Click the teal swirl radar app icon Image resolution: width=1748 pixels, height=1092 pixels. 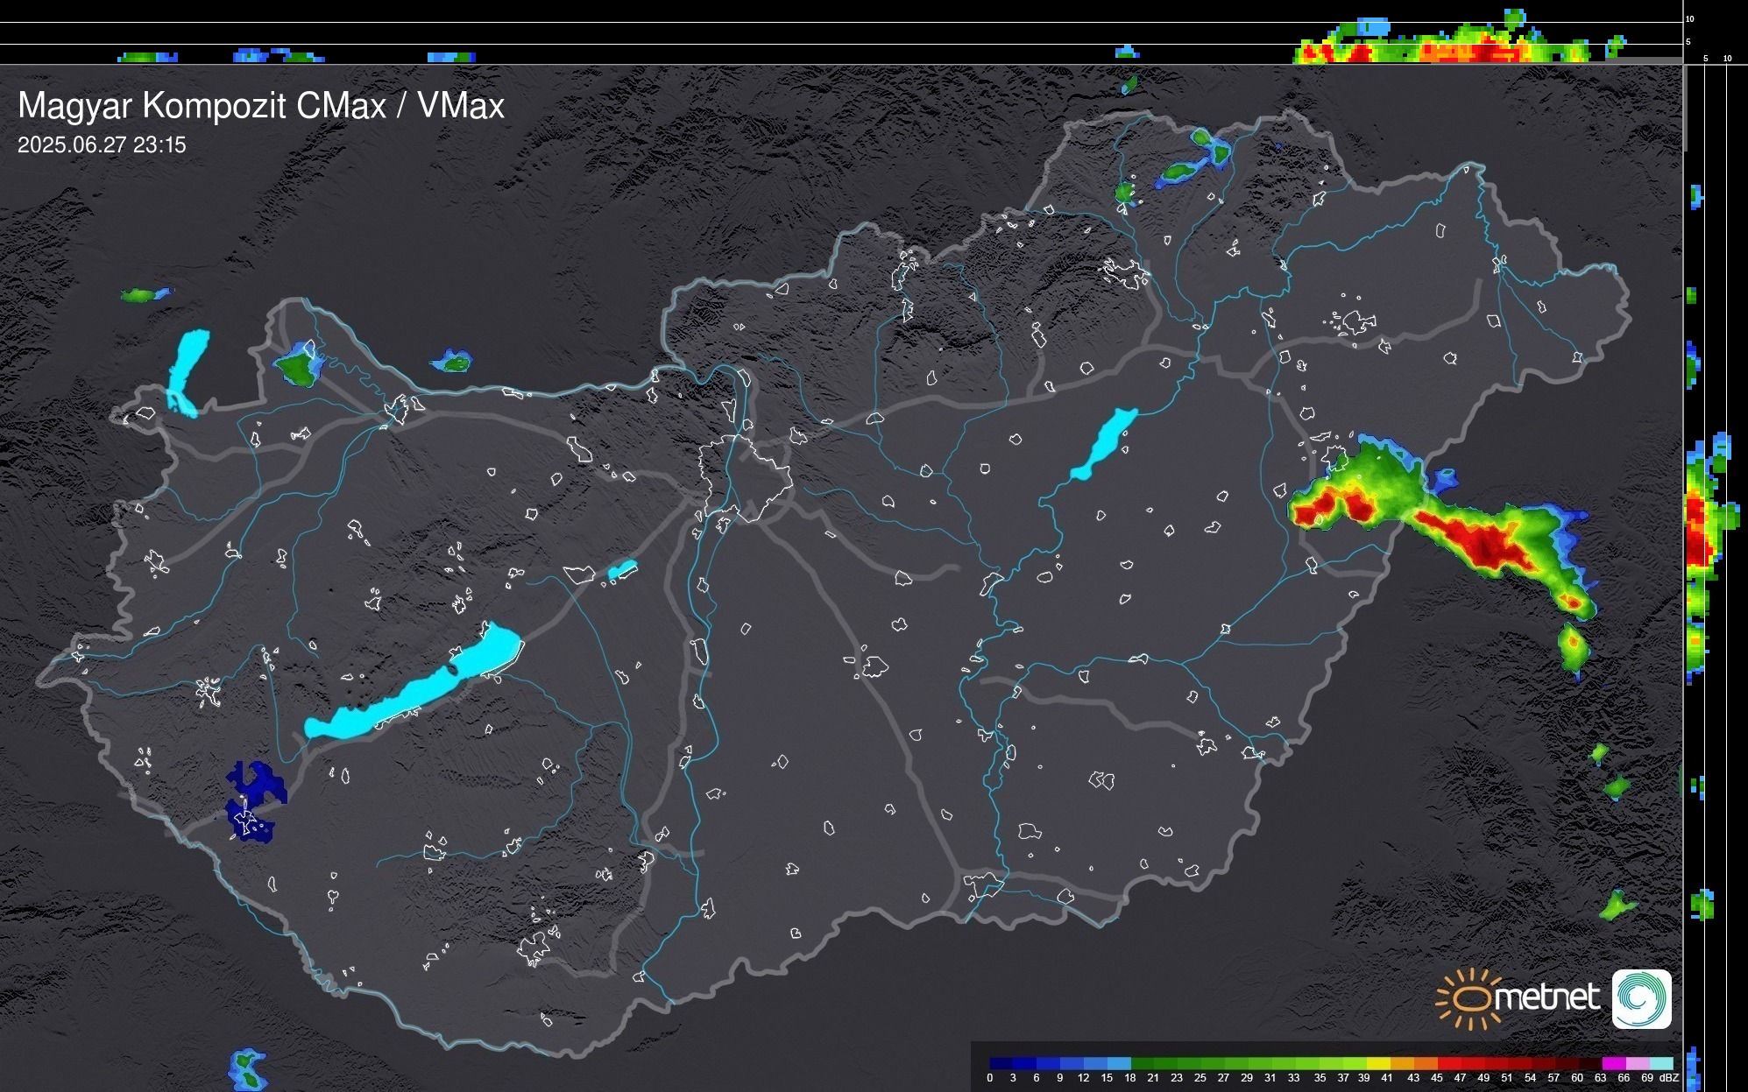point(1641,999)
